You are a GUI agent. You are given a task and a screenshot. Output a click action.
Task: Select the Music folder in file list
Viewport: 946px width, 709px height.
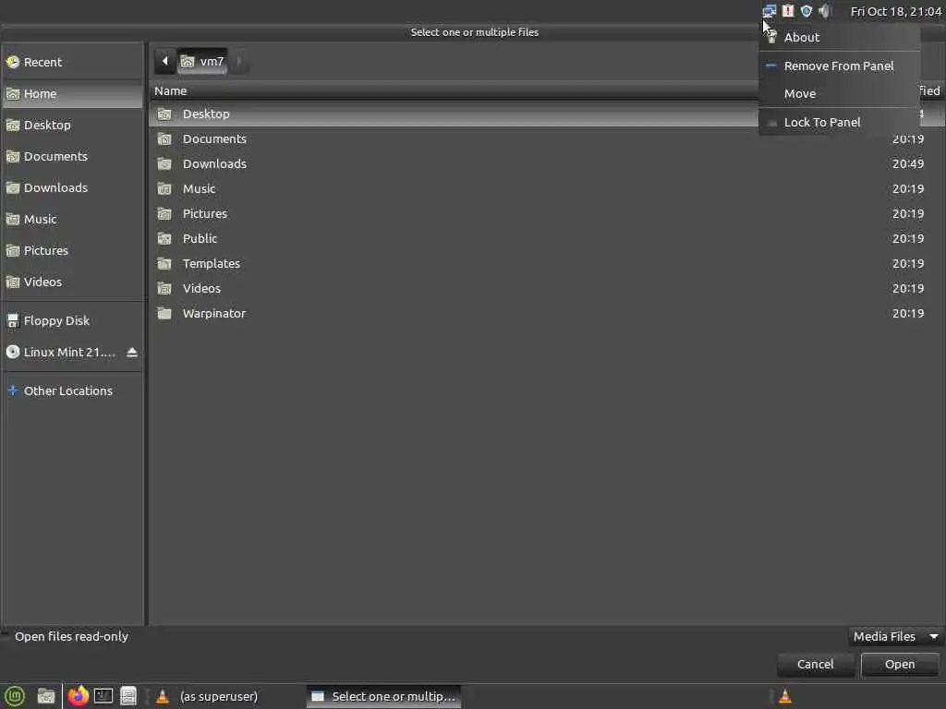point(547,188)
